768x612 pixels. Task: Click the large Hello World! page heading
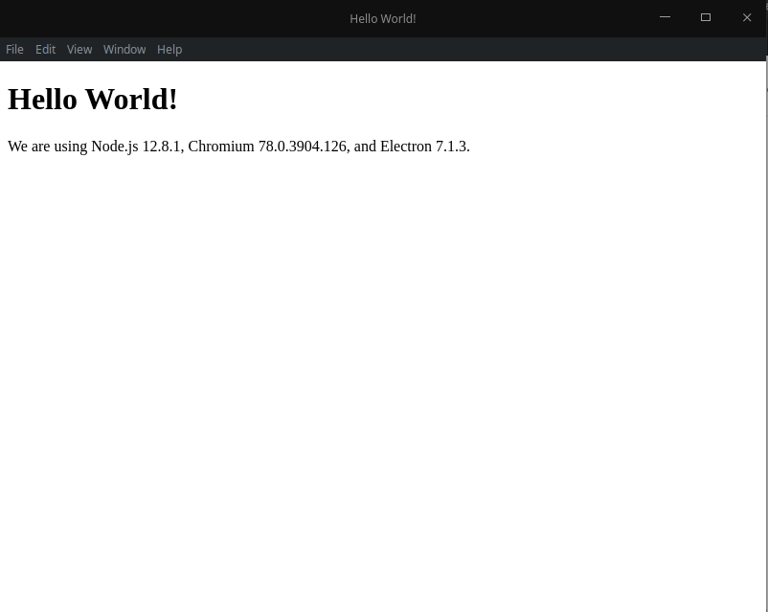tap(93, 100)
